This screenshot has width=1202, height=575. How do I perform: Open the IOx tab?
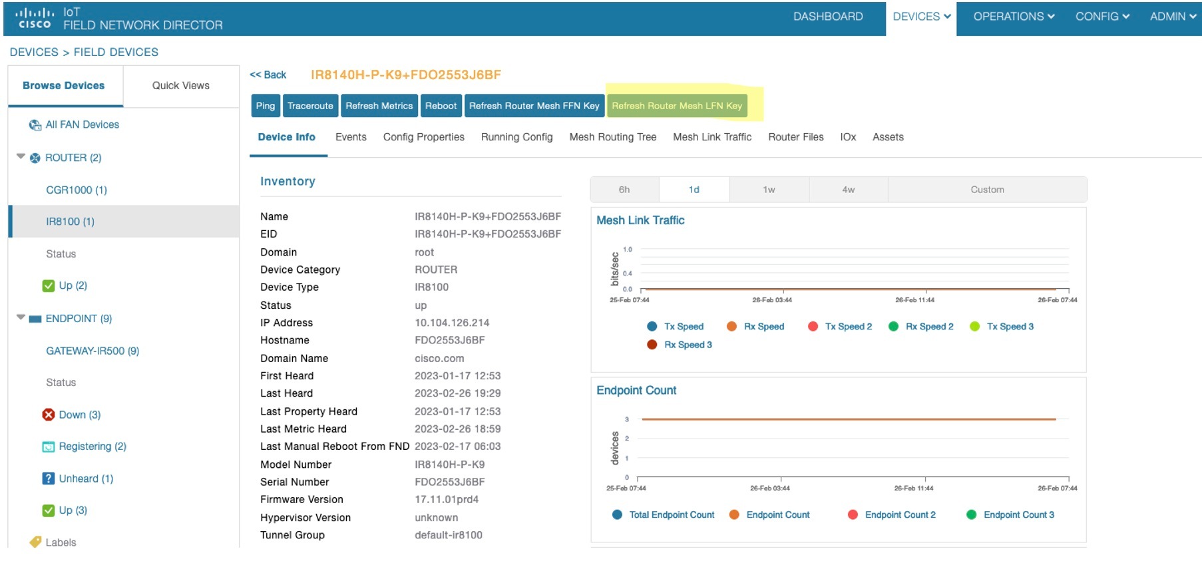coord(849,138)
